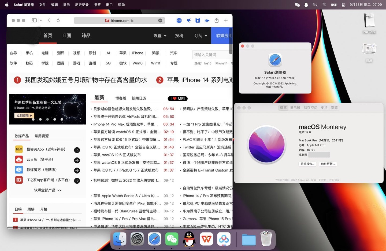The image size is (386, 251).
Task: Open page options ellipsis in address bar
Action: coord(160,21)
